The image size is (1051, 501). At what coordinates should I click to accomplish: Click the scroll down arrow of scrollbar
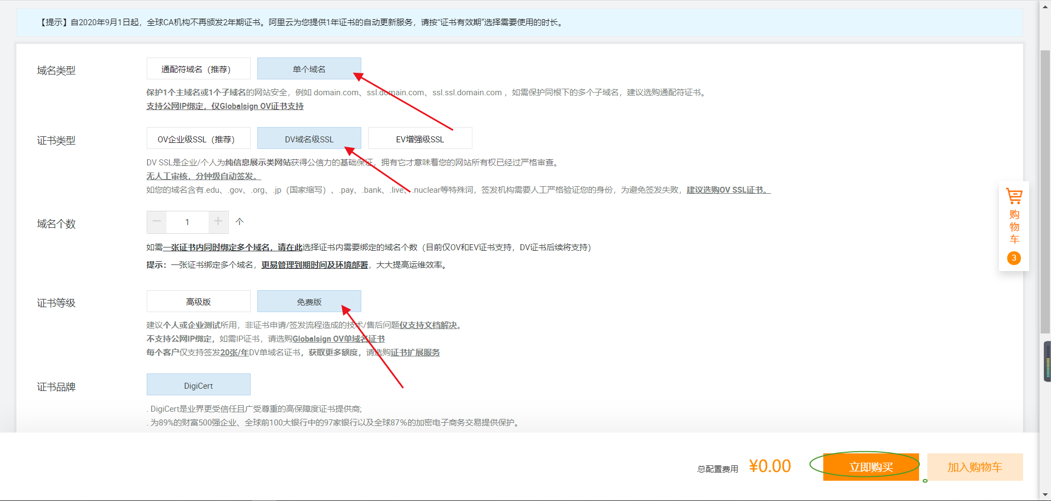[x=1046, y=495]
